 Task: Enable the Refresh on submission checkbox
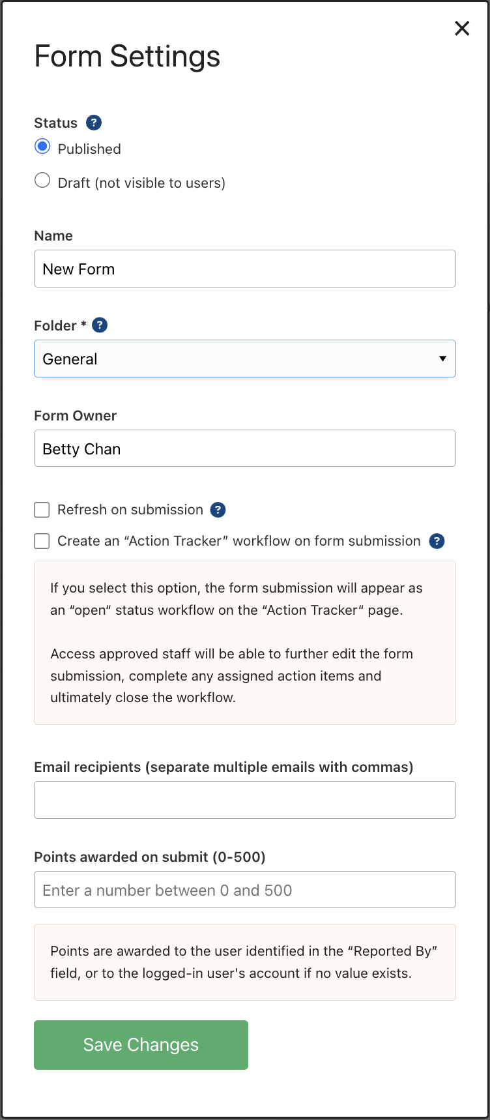[42, 510]
